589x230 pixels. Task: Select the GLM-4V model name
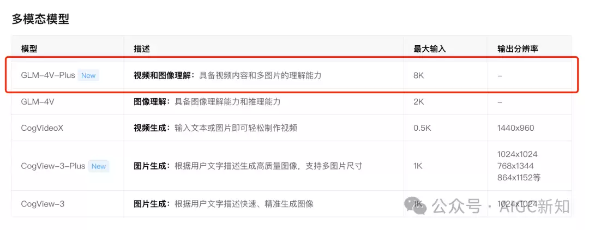click(38, 102)
